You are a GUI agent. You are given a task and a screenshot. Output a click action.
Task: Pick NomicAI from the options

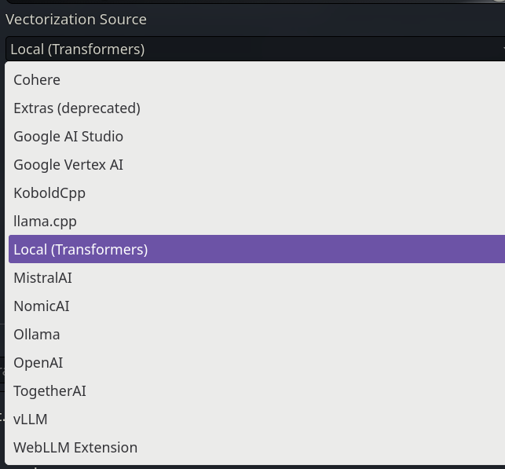[42, 306]
